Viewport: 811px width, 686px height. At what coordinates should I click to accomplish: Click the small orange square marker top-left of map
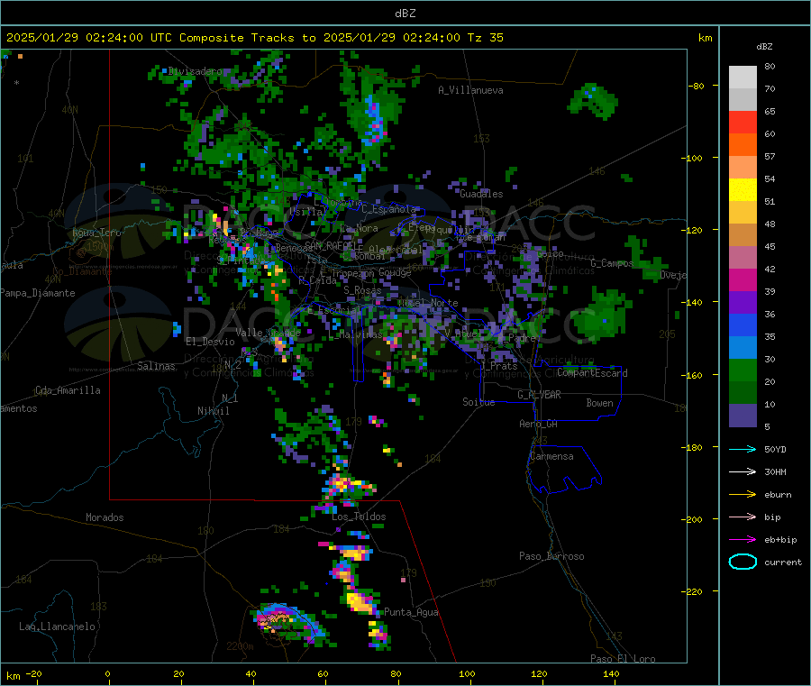20,56
